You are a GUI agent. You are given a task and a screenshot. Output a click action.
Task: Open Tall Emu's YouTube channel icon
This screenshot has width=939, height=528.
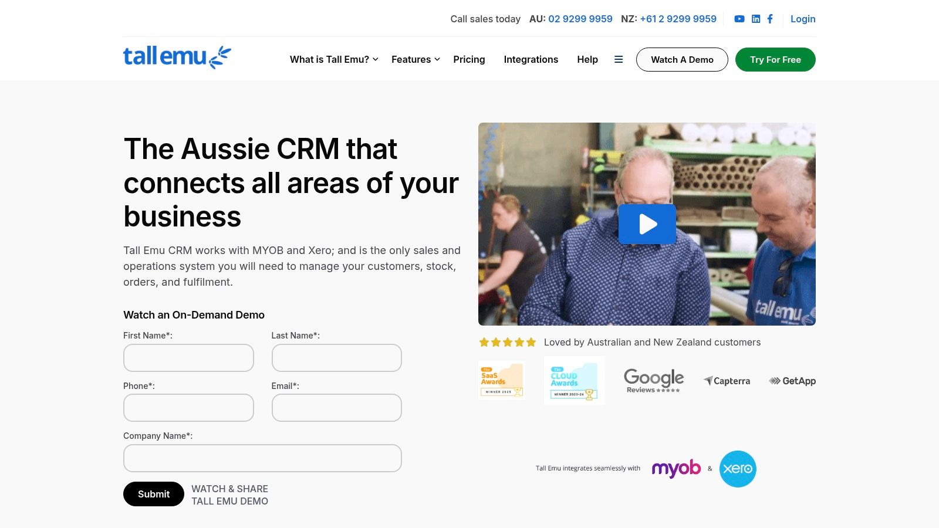pyautogui.click(x=739, y=19)
